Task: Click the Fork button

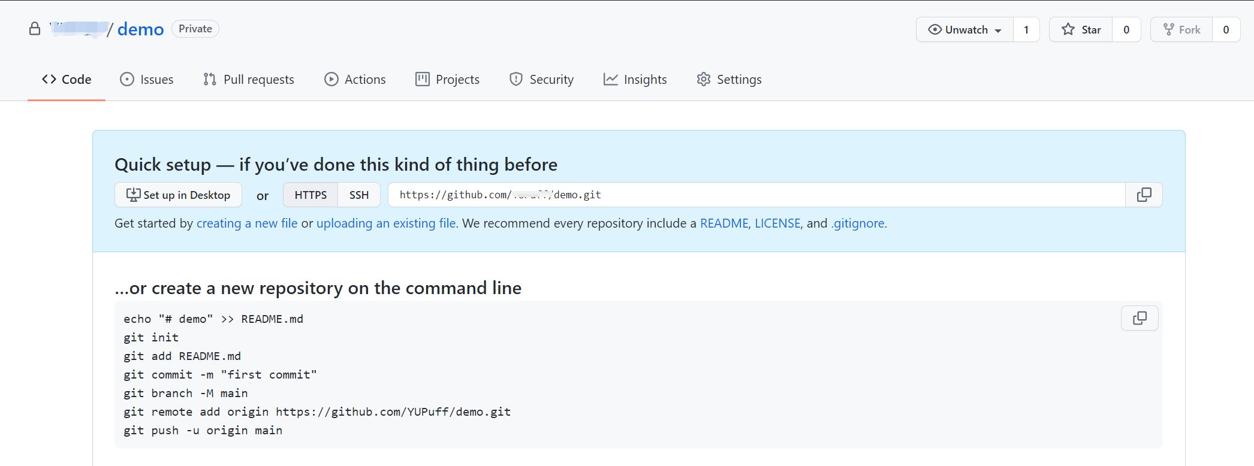Action: 1181,29
